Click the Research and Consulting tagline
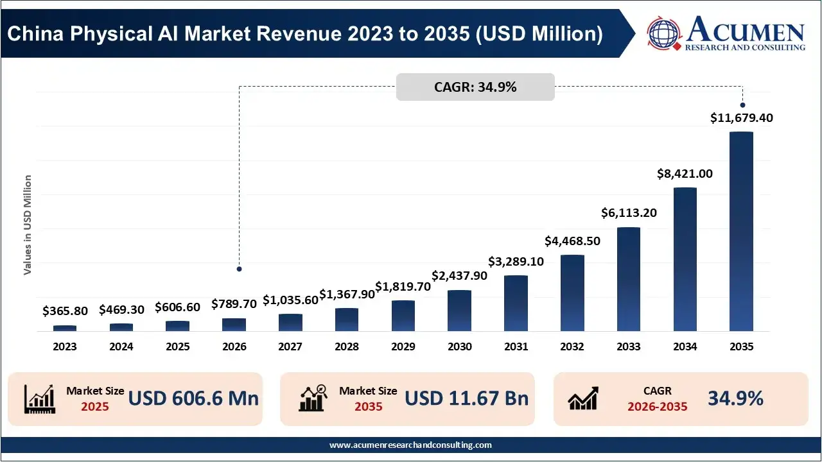This screenshot has width=822, height=462. tap(745, 47)
